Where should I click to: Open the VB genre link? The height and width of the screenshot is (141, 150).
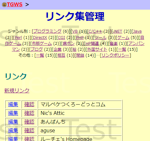pos(75,31)
